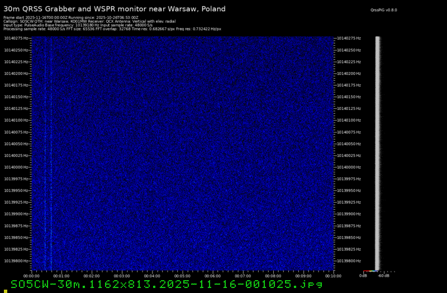
Task: Click the page title 30m QRSS Grabber
Action: tap(115, 9)
